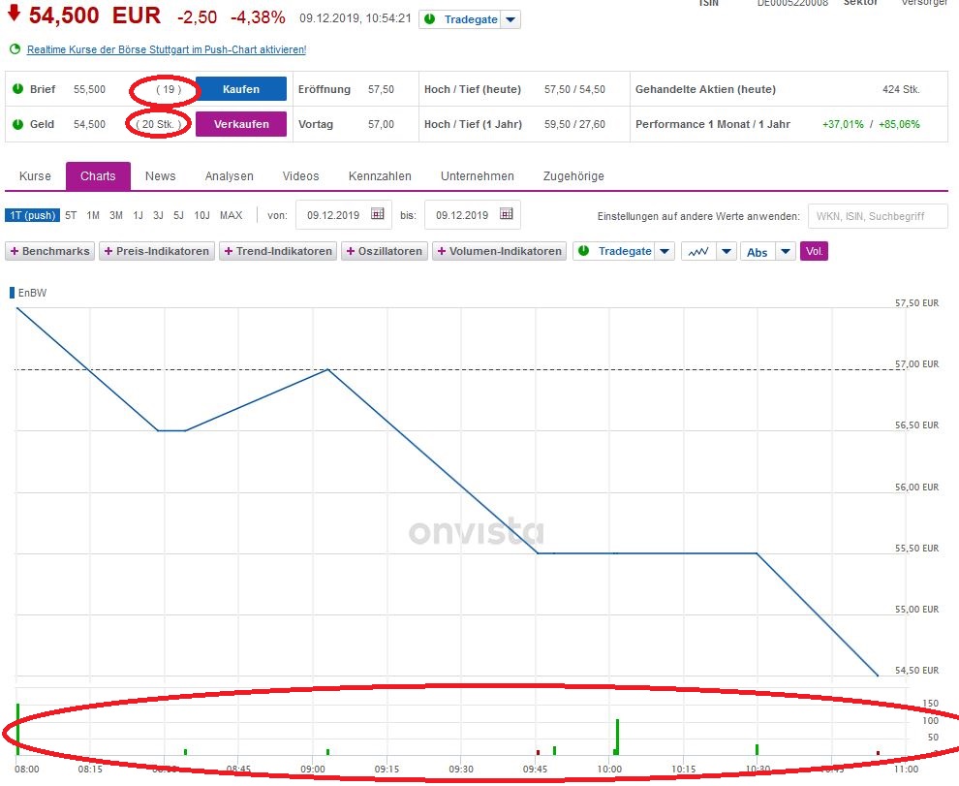The image size is (959, 786).
Task: Click the tall green volume bar at 08:00
Action: pos(17,729)
